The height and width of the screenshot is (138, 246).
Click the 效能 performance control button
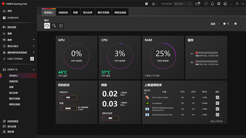[68, 97]
